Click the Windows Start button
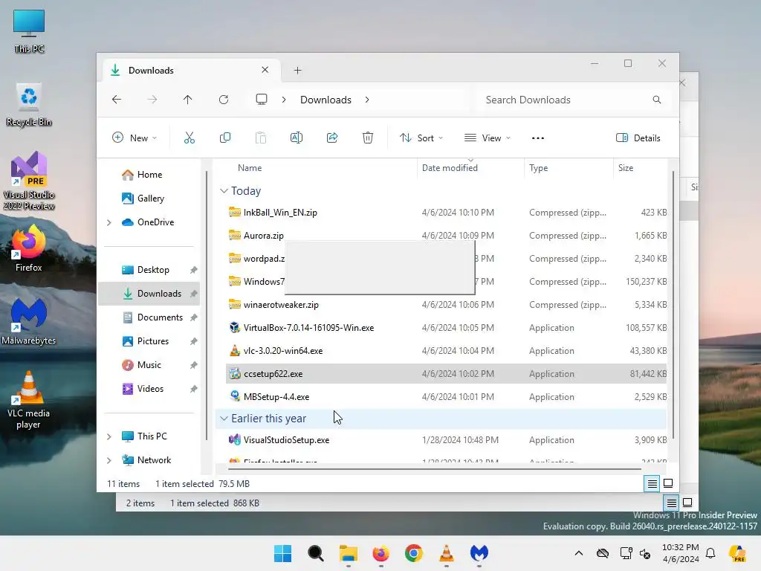Viewport: 761px width, 571px height. click(282, 553)
